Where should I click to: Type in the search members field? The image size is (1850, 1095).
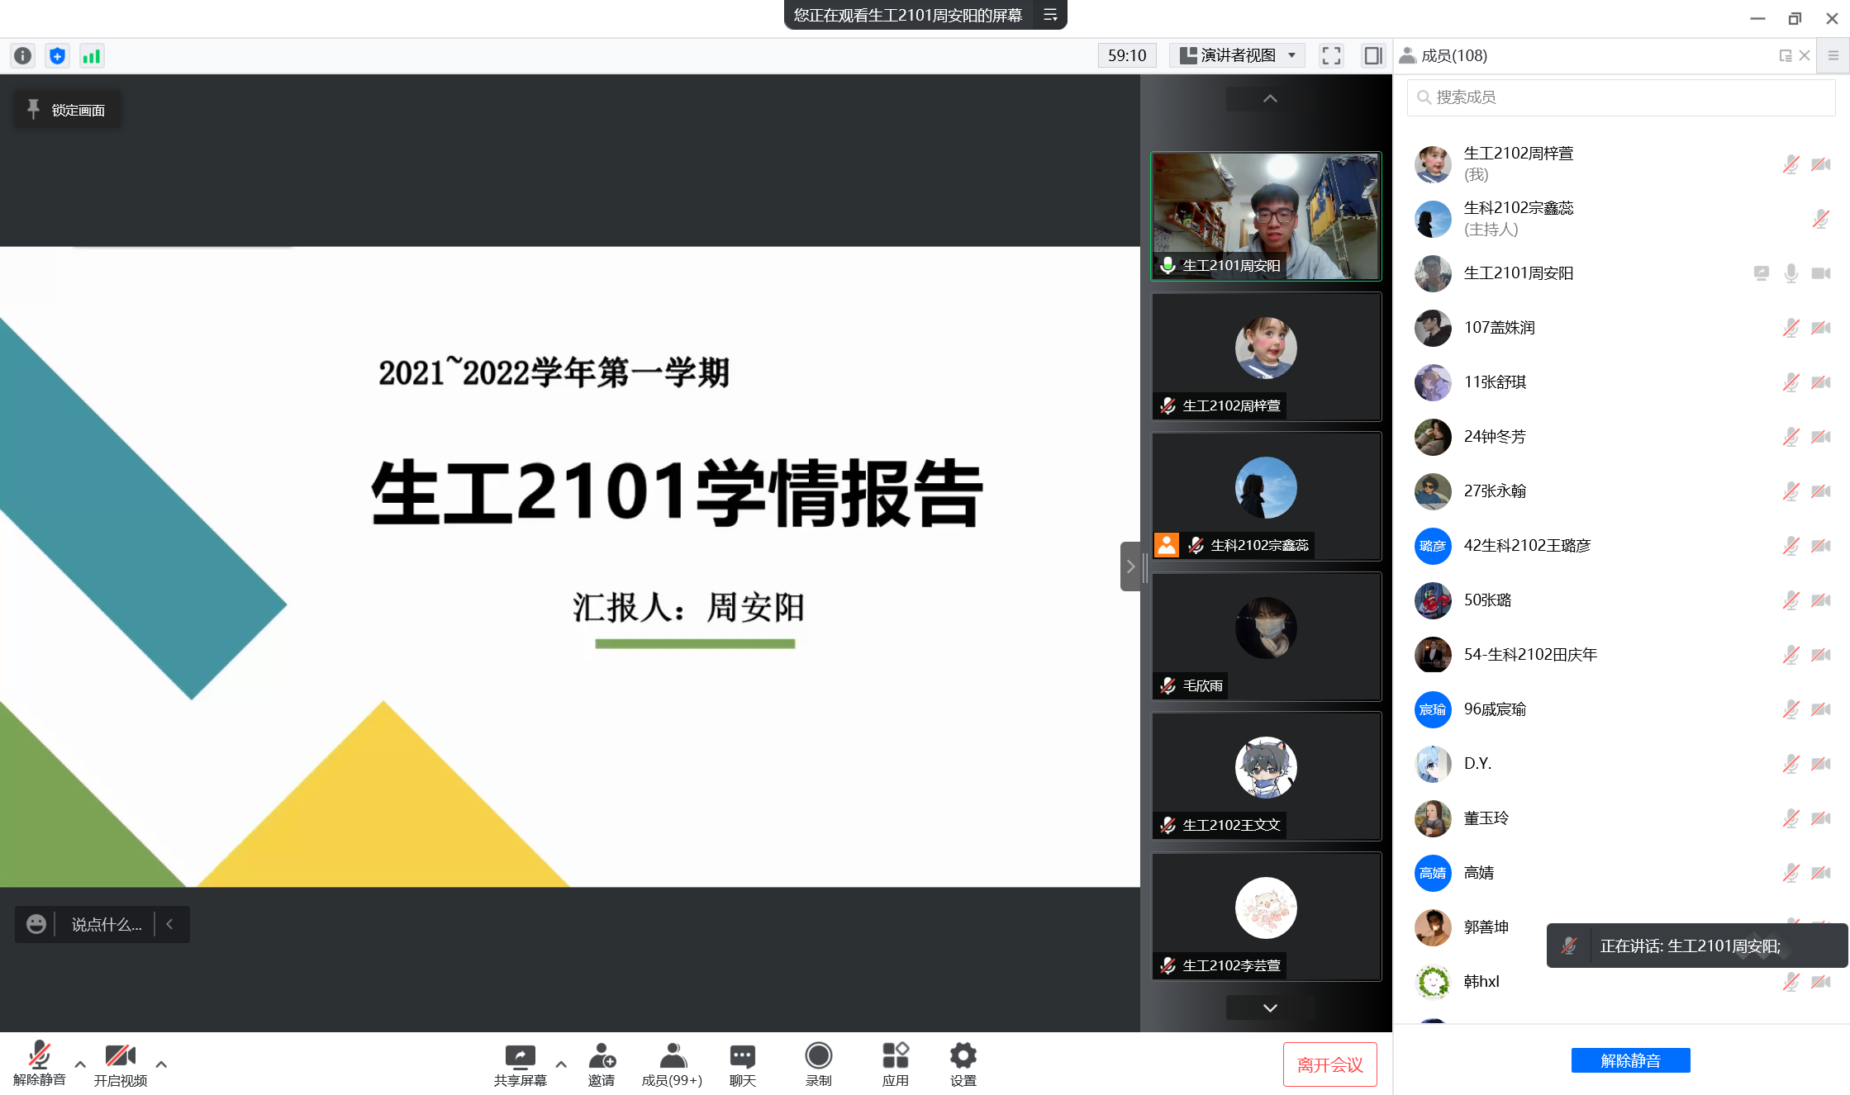pos(1619,97)
